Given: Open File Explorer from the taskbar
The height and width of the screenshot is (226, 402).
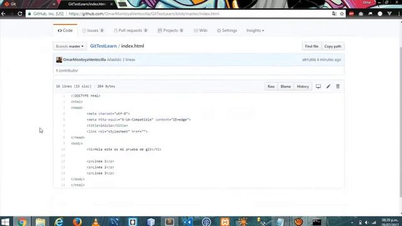Looking at the screenshot, I should tap(40, 222).
